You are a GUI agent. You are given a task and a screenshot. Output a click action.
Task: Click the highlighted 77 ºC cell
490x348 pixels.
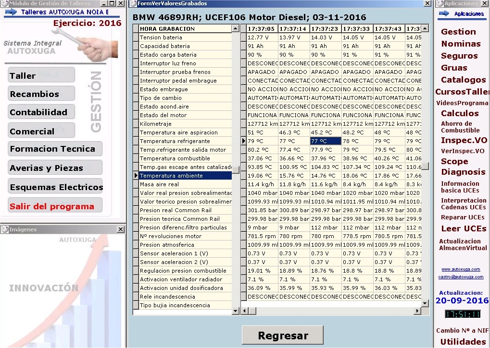pyautogui.click(x=326, y=141)
